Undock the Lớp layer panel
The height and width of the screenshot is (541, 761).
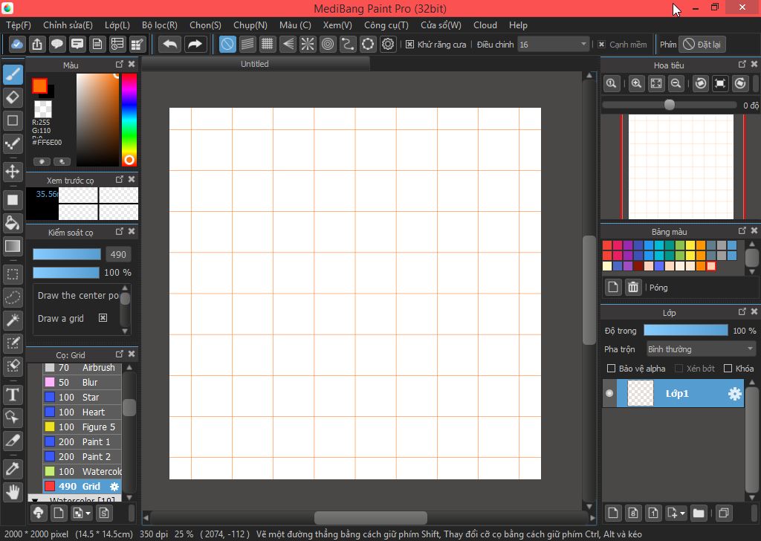[x=742, y=311]
